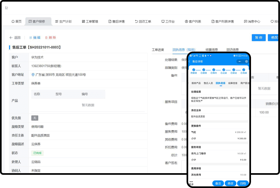
Task: Tap the 已完成 step checkmark on the phone
Action: 244,70
